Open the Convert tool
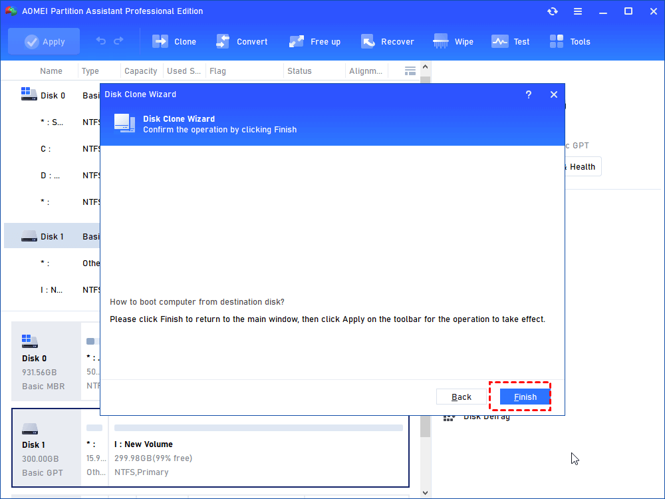This screenshot has height=499, width=665. point(241,41)
